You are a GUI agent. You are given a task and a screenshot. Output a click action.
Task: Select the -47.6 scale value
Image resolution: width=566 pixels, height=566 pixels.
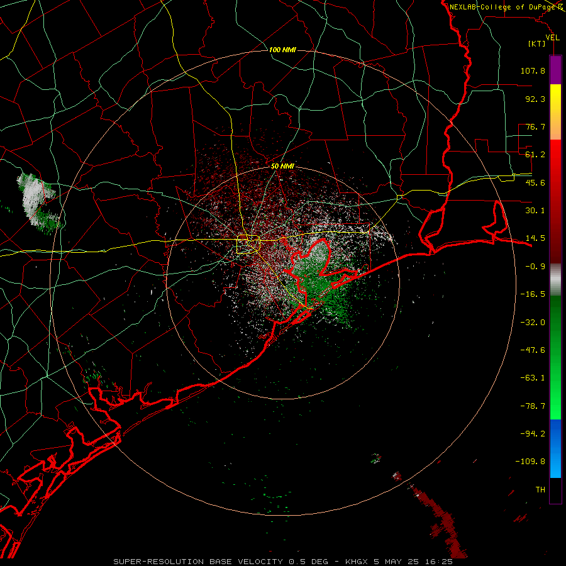(533, 350)
